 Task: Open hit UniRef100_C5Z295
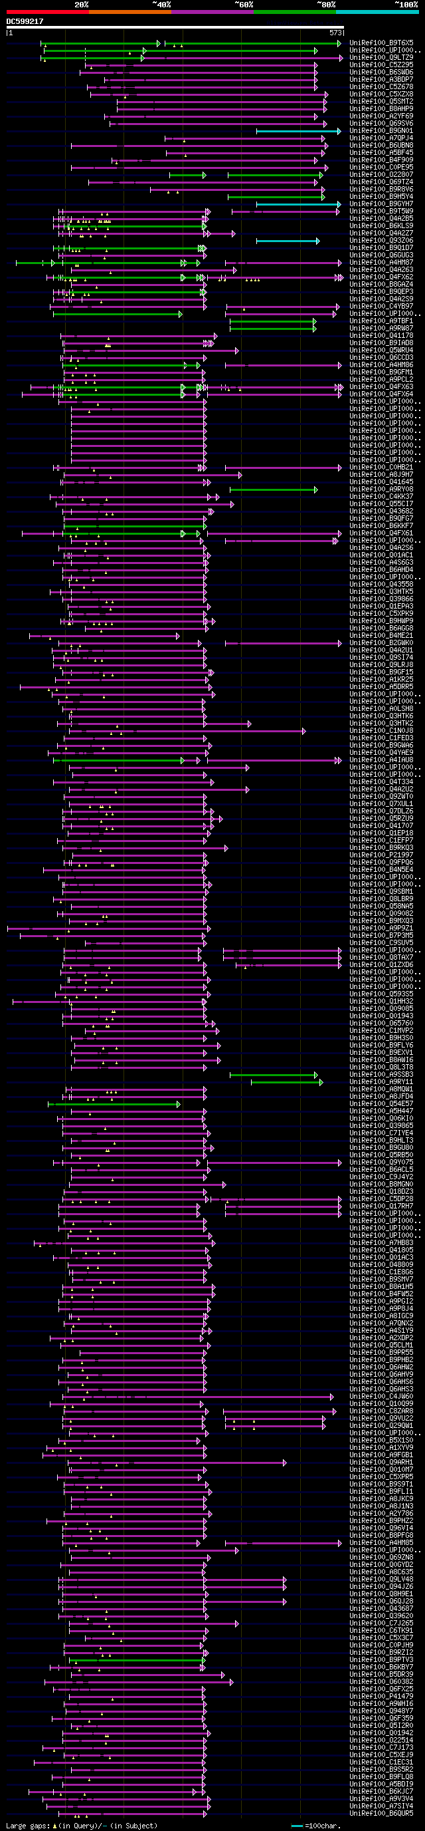click(381, 65)
